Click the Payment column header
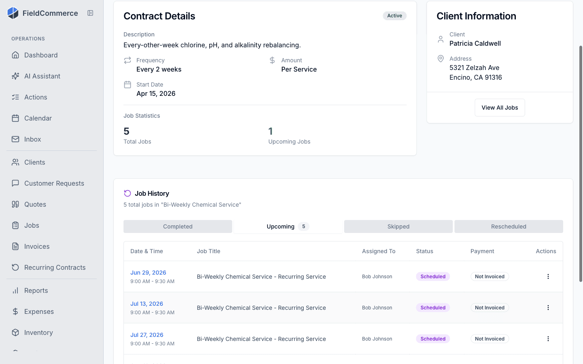Screen dimensions: 583x364 pyautogui.click(x=482, y=251)
